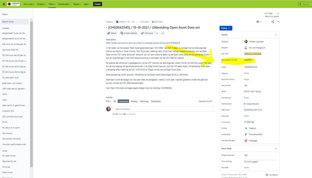Click Return to search link
This screenshot has height=178, width=312.
(272, 17)
